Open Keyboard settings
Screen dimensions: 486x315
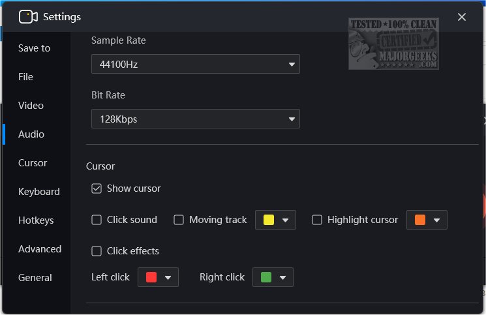(x=38, y=192)
